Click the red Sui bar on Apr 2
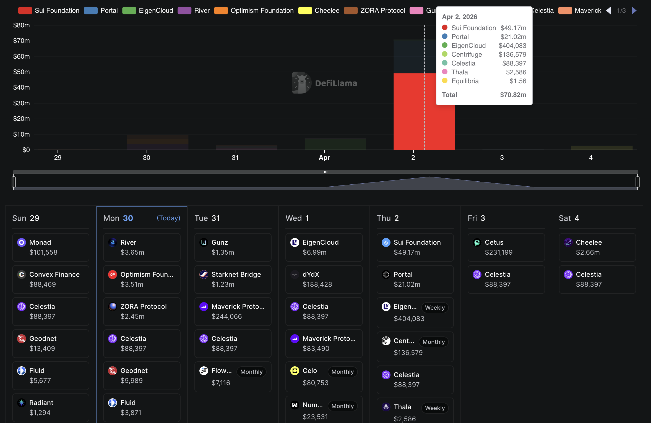The width and height of the screenshot is (651, 423). tap(409, 116)
